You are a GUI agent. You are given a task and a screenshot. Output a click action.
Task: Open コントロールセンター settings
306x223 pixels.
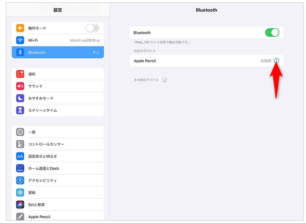[x=58, y=144]
